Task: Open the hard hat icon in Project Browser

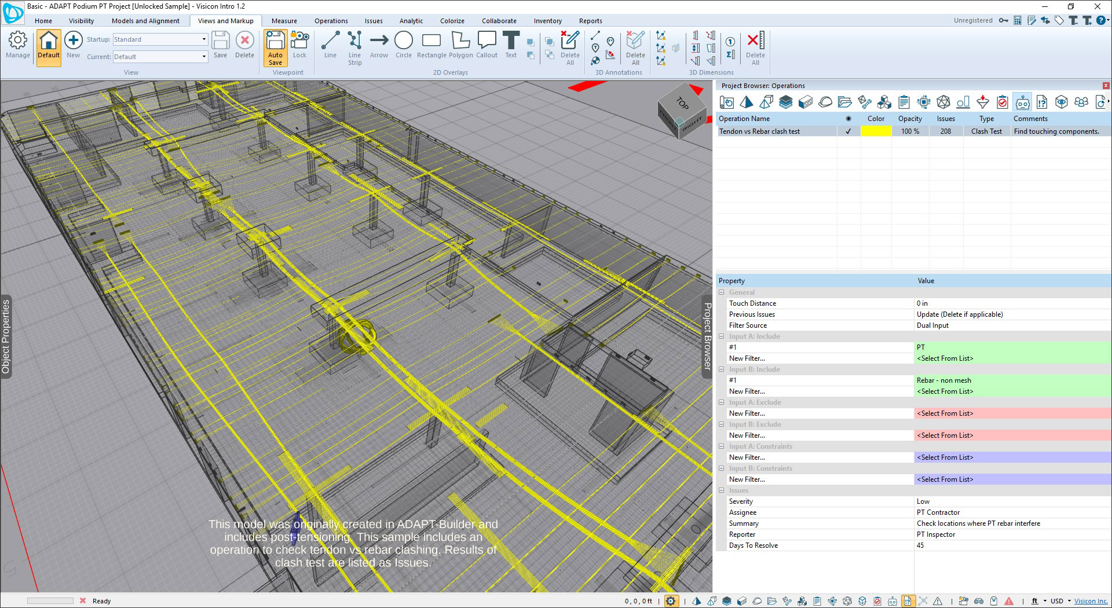Action: 825,102
